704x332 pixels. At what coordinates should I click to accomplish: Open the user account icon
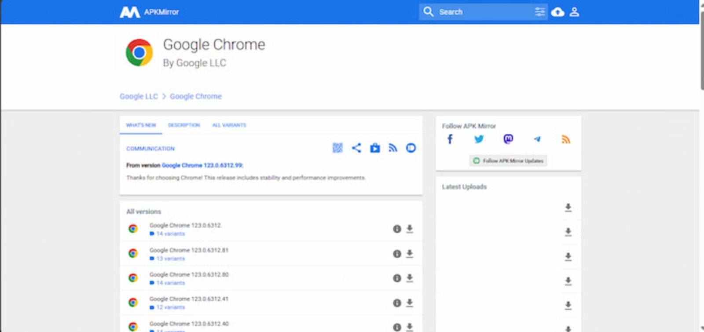574,12
